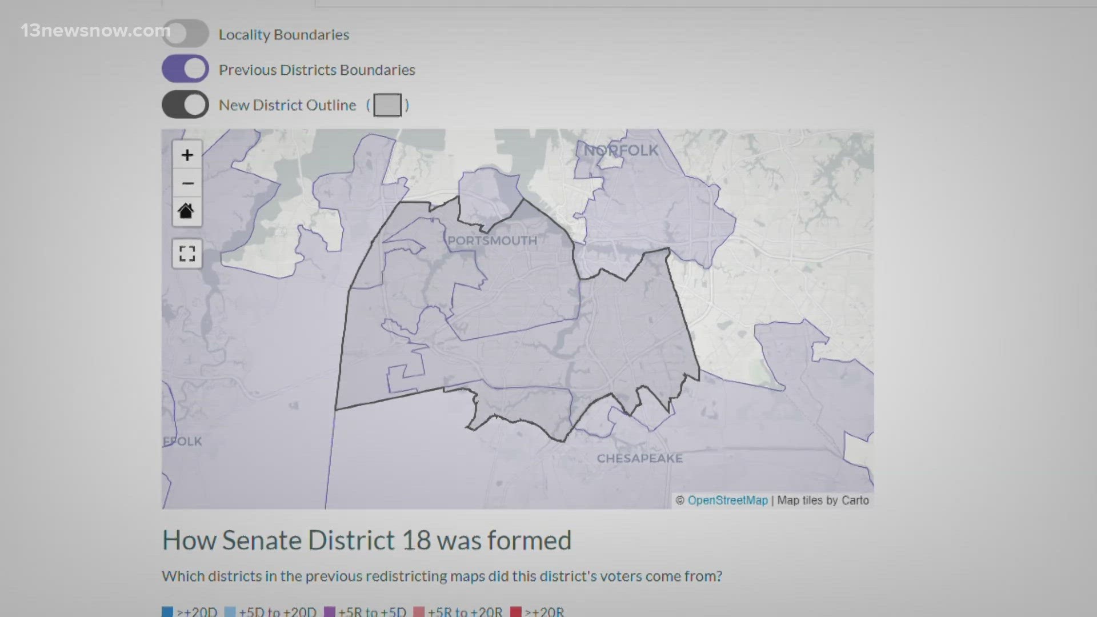Open fullscreen map view icon
Viewport: 1097px width, 617px height.
point(187,254)
